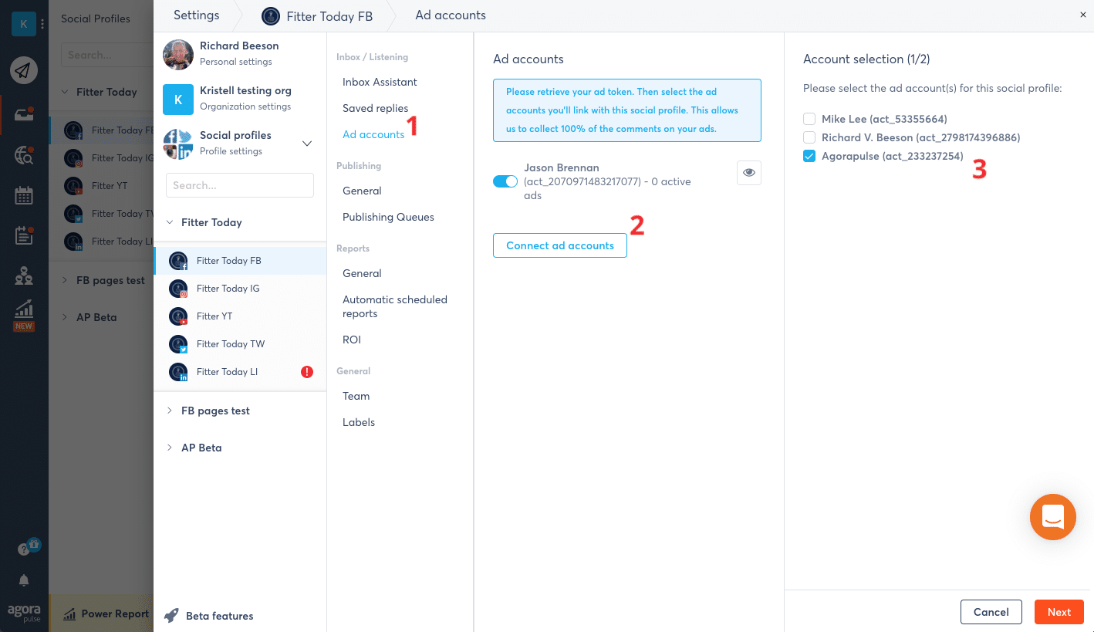Open Publishing Queues settings
Image resolution: width=1094 pixels, height=632 pixels.
[x=388, y=217]
